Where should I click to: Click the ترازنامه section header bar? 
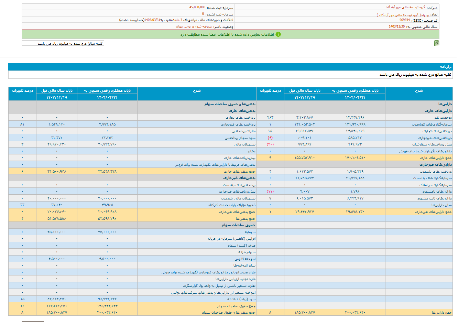pos(230,67)
